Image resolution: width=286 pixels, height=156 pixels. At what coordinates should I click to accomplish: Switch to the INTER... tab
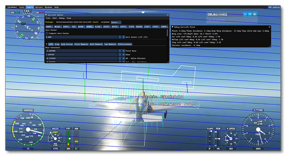[124, 27]
